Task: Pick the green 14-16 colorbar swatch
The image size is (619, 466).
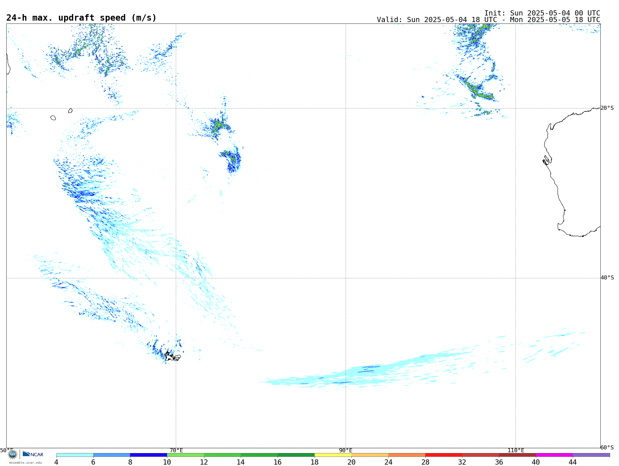Action: [x=259, y=455]
